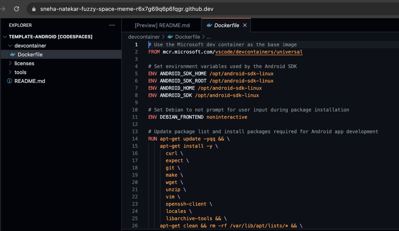Screen dimensions: 399x231
Task: Open README.md from the Explorer tree
Action: 30,81
